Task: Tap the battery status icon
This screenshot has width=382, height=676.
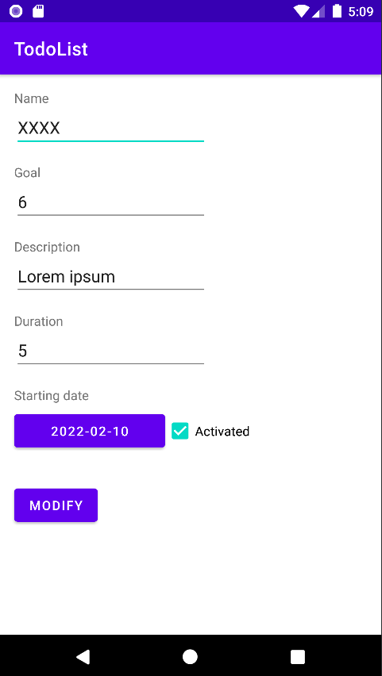Action: pyautogui.click(x=337, y=11)
